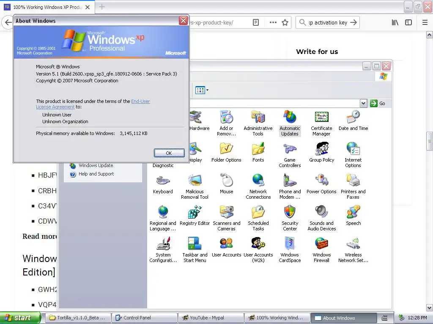Open browser library icon
The height and width of the screenshot is (324, 433).
click(395, 22)
